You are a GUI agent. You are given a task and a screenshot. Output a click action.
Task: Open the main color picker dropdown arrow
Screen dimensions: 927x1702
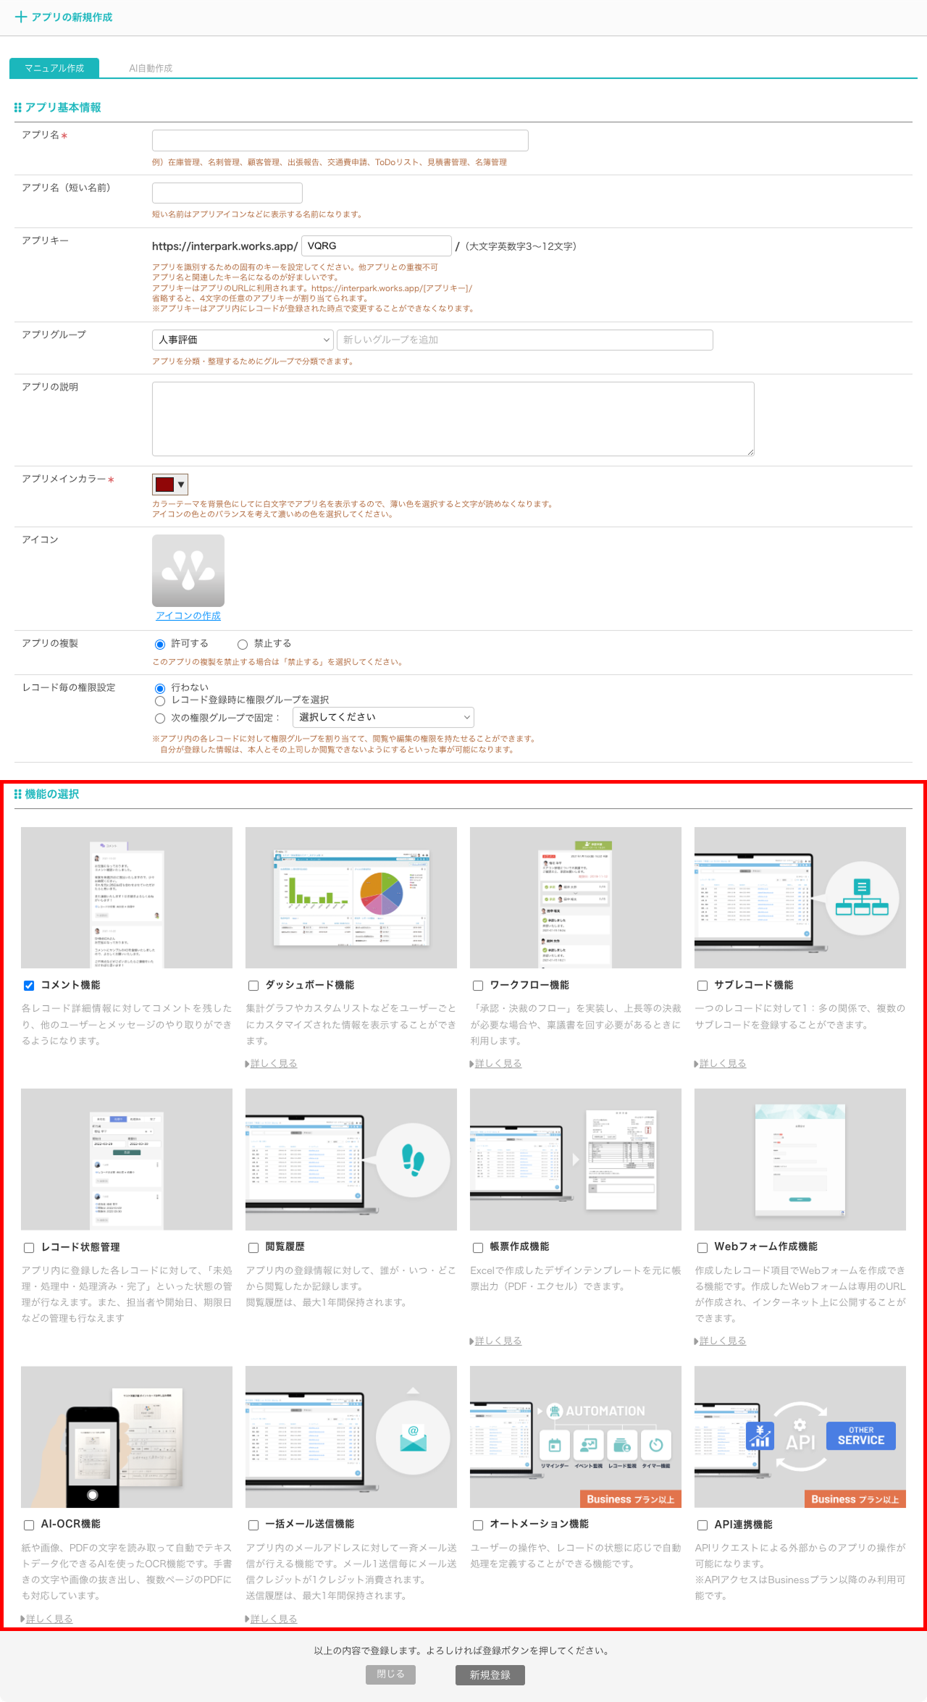(x=181, y=485)
